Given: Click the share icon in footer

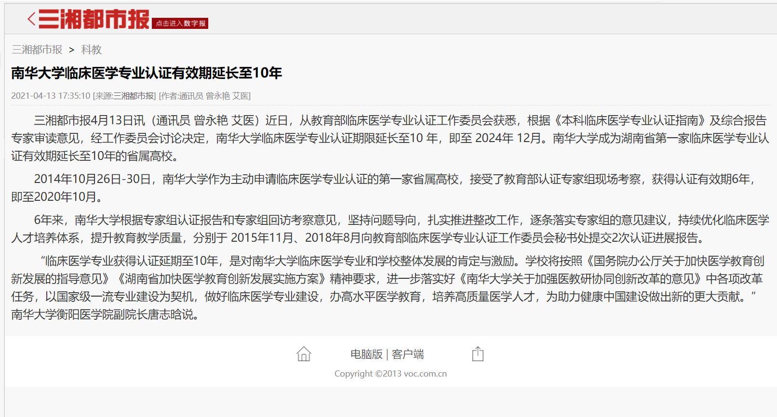Looking at the screenshot, I should tap(478, 354).
